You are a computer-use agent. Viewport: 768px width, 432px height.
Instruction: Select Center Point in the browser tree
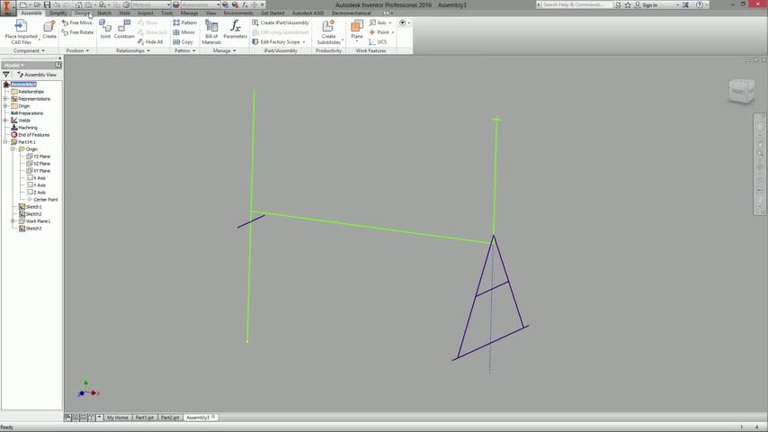(x=42, y=200)
